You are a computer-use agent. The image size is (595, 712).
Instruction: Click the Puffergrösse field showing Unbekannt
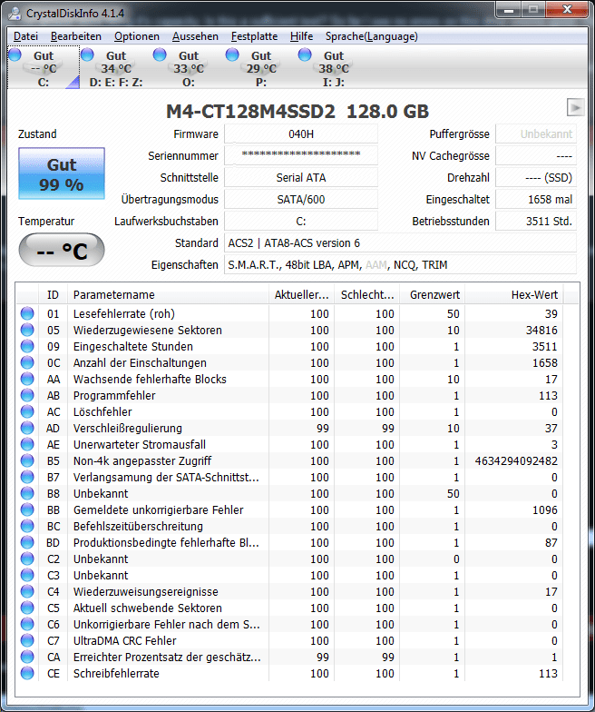(x=535, y=134)
